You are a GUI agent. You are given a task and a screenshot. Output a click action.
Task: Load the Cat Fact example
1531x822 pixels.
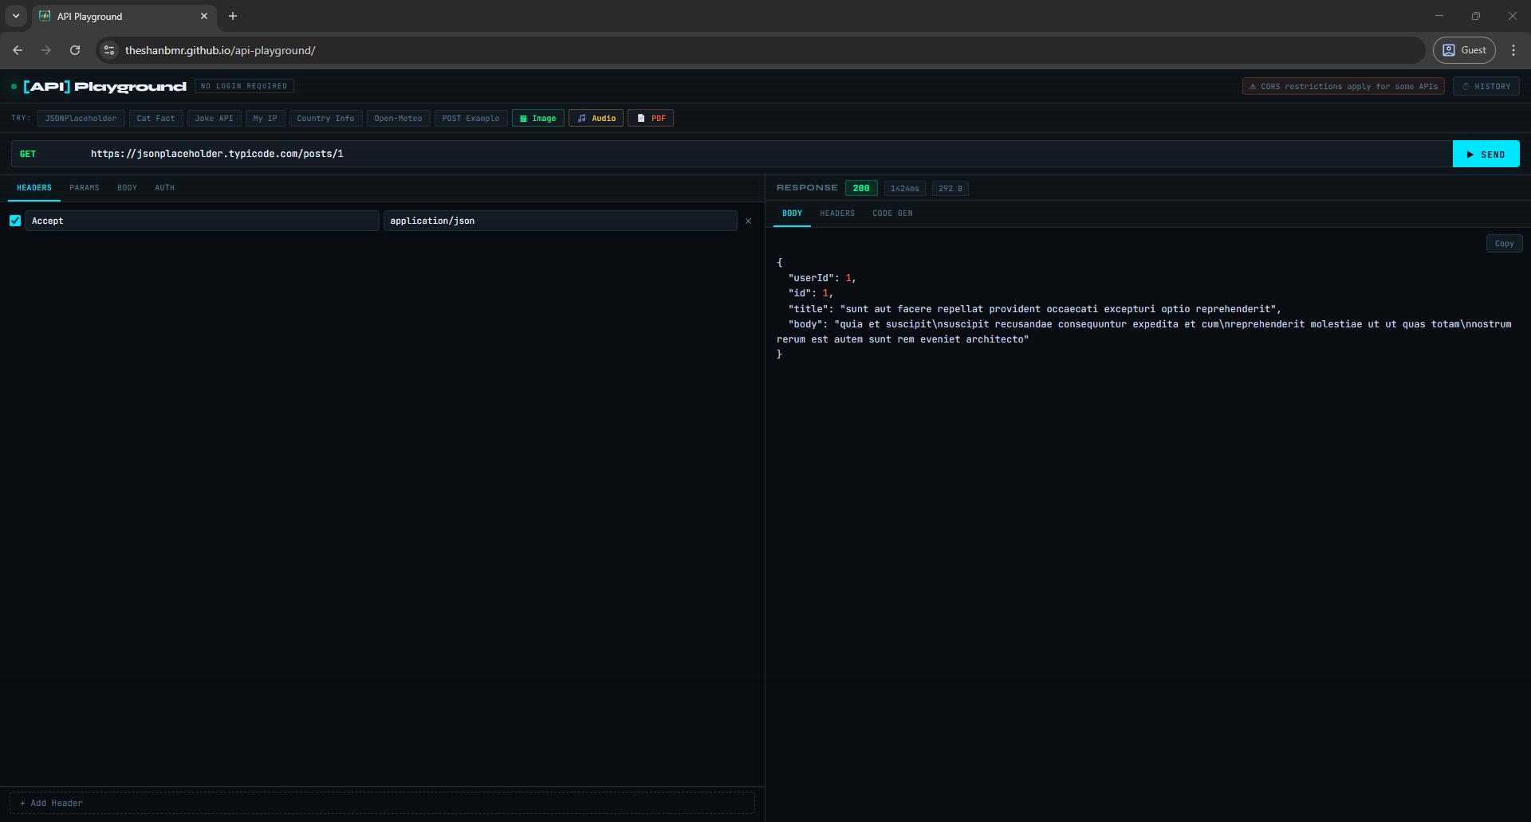pyautogui.click(x=155, y=118)
